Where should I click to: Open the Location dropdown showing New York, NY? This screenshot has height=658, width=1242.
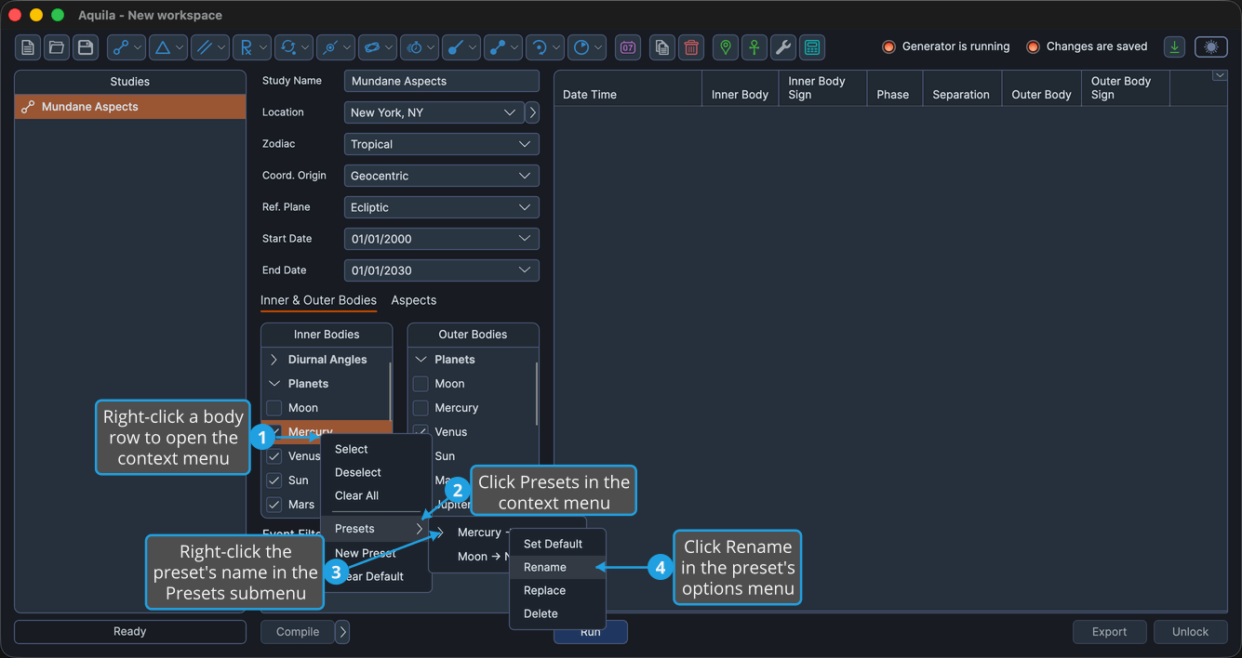[434, 112]
